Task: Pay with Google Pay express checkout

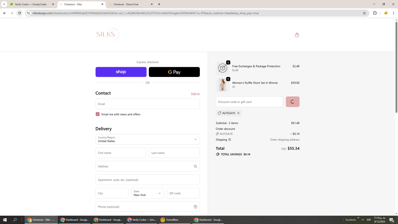Action: click(x=174, y=72)
